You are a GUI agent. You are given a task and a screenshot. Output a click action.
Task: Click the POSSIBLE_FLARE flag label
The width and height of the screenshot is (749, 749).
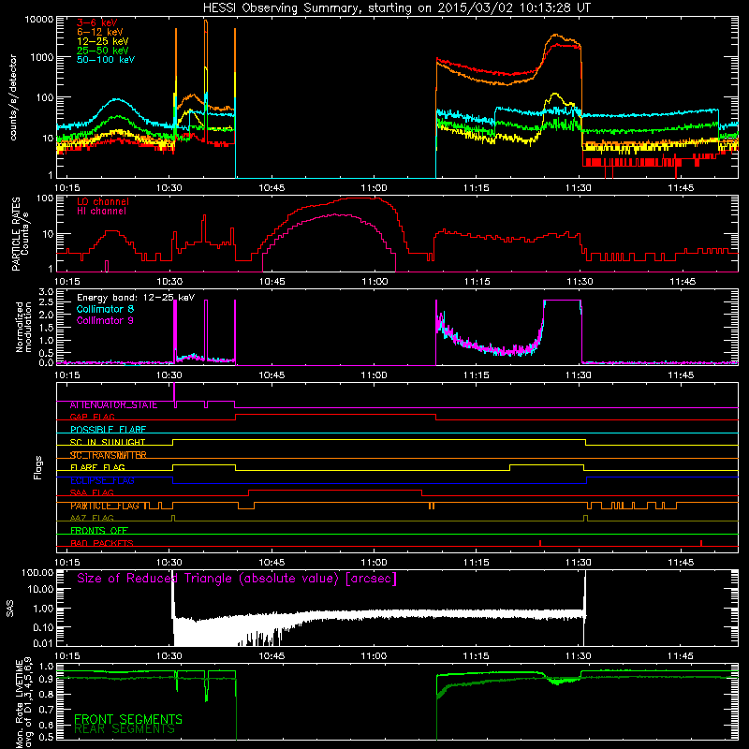108,430
